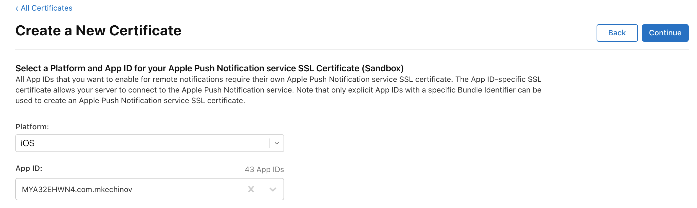
Task: Open the All Certificates link
Action: 46,8
